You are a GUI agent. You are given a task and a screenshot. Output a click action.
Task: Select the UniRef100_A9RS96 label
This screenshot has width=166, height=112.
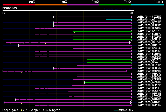pyautogui.click(x=149, y=85)
